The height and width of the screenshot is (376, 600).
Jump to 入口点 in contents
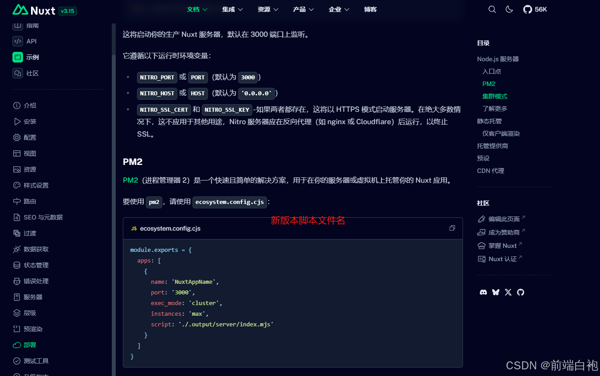point(492,71)
